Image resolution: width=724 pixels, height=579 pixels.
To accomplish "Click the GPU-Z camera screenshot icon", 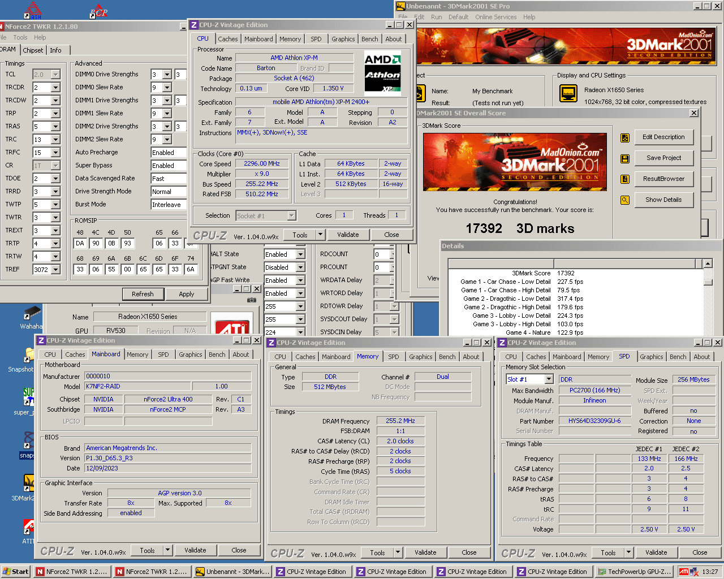I will click(252, 300).
